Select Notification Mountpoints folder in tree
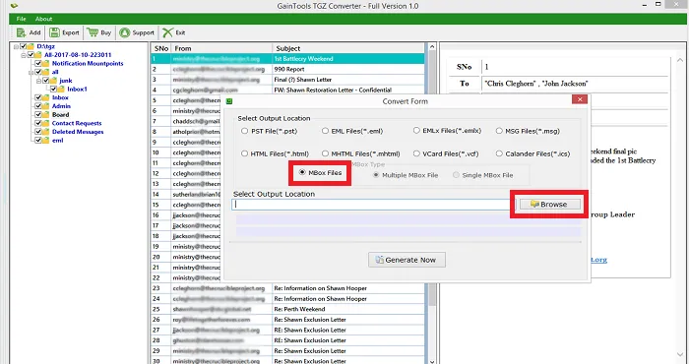Viewport: 689px width, 364px height. (88, 63)
